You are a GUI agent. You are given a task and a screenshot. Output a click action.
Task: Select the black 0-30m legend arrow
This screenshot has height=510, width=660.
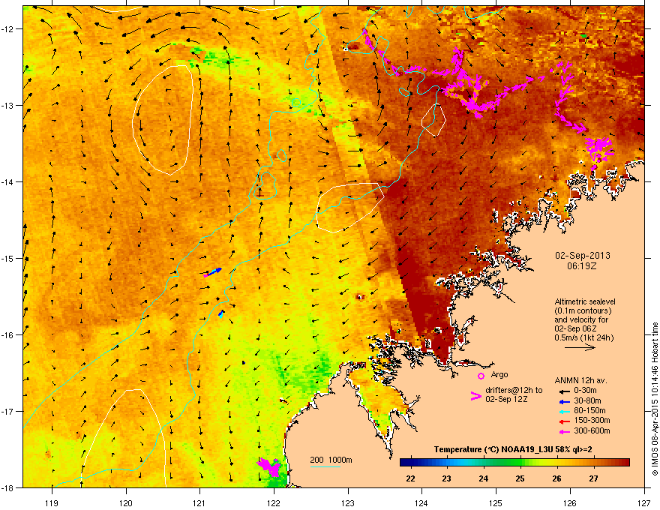pos(564,391)
